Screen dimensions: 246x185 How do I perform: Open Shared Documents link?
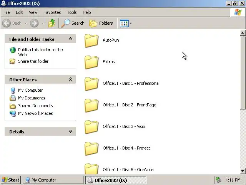[x=35, y=106]
